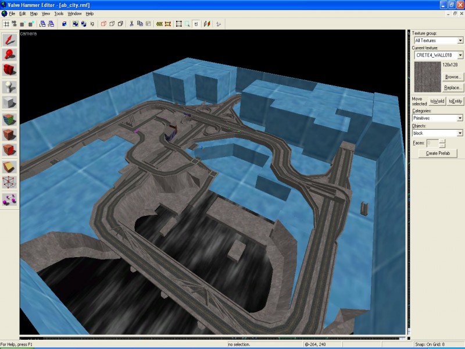Click the Cut scissors toolbar icon
This screenshot has height=349, width=465.
click(132, 24)
